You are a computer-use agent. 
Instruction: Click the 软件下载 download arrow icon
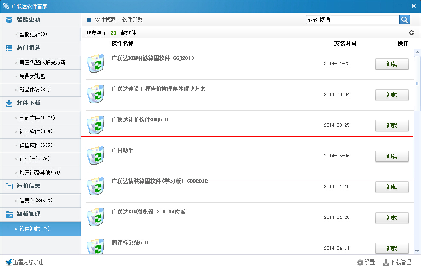tap(9, 104)
